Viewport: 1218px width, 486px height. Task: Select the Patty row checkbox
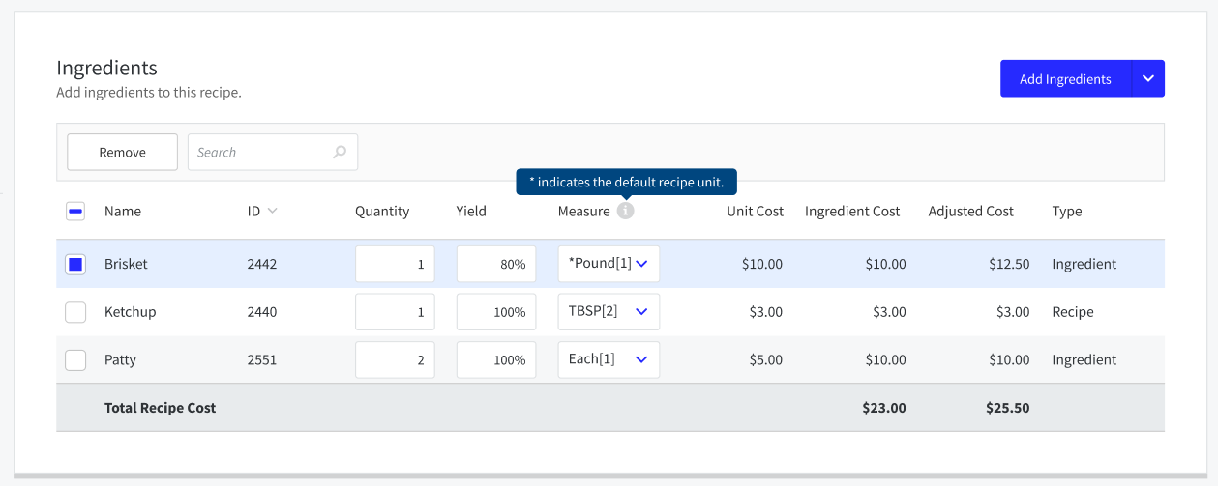pyautogui.click(x=75, y=360)
